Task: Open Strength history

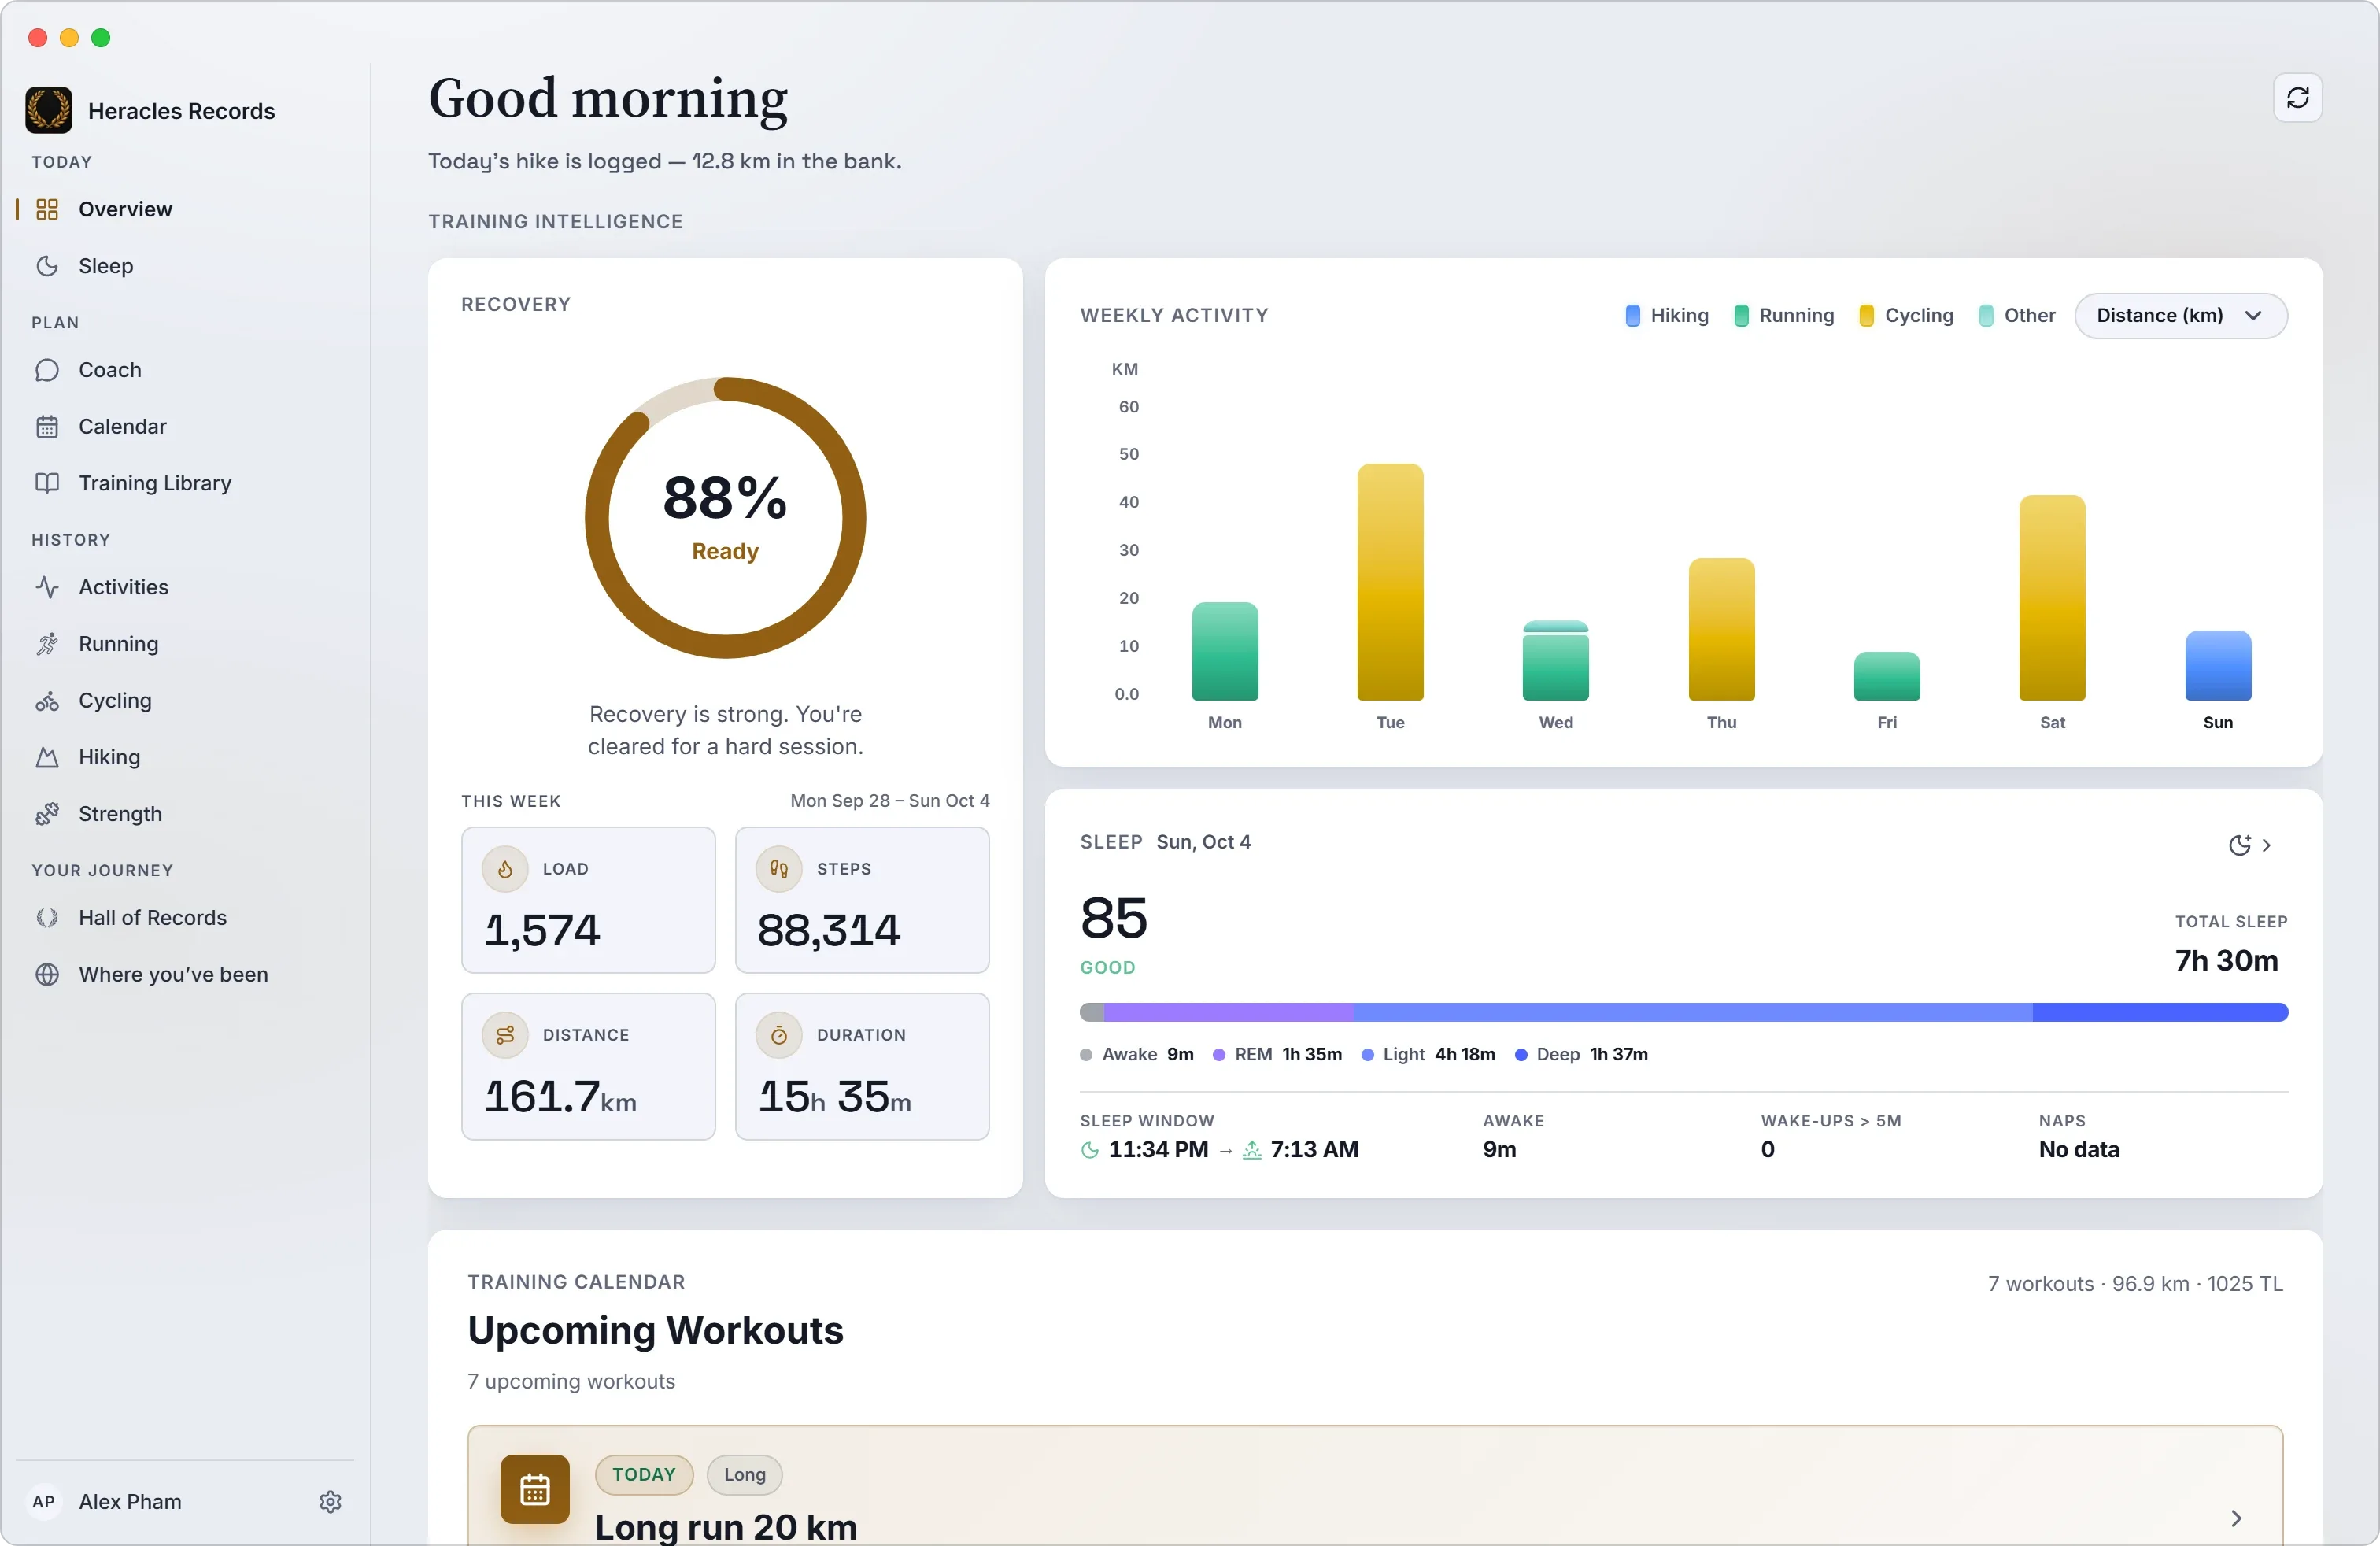Action: [x=186, y=814]
